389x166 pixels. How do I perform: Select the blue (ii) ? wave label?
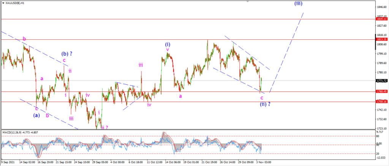point(265,104)
